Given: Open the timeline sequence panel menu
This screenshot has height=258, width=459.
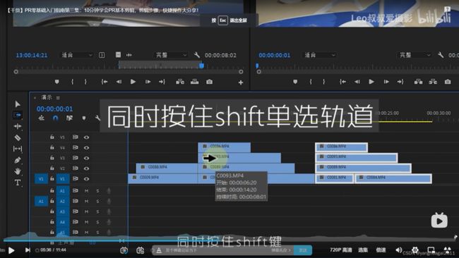Looking at the screenshot, I should [58, 97].
